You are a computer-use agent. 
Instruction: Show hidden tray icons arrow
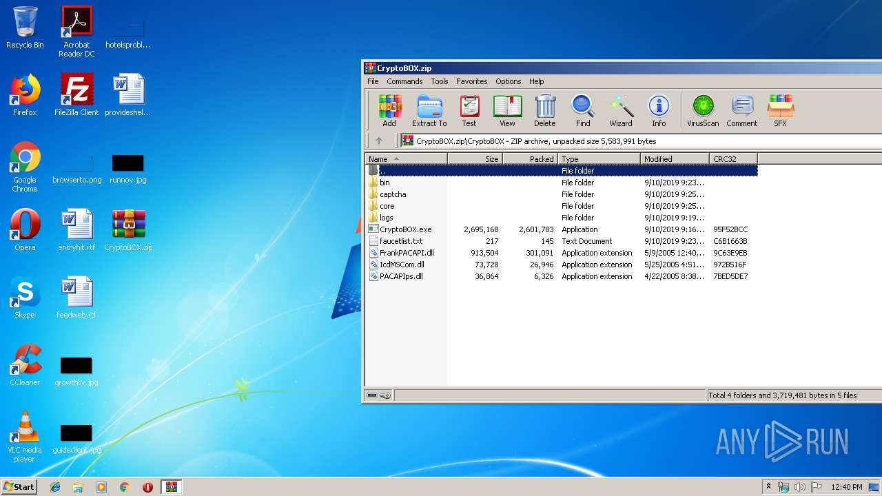pos(768,487)
